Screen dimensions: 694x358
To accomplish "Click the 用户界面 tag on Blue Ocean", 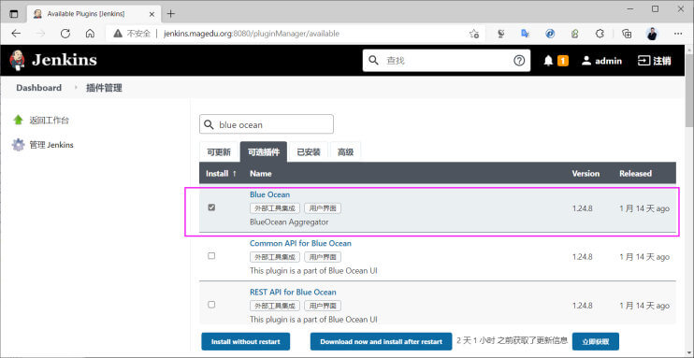I will 323,208.
